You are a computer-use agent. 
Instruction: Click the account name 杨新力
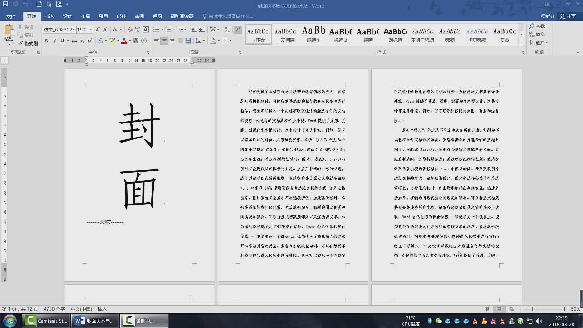tap(547, 16)
